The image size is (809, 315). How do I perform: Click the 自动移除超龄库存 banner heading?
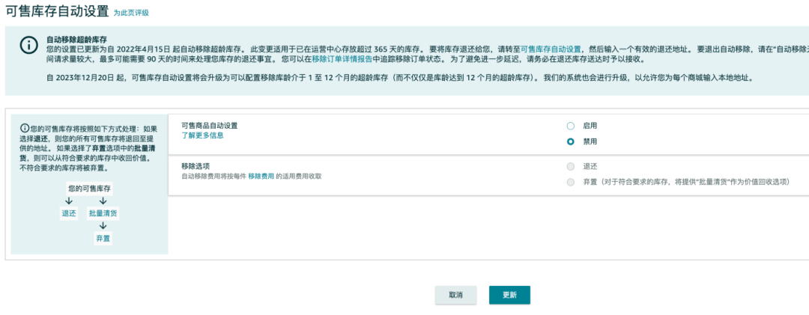pos(77,40)
